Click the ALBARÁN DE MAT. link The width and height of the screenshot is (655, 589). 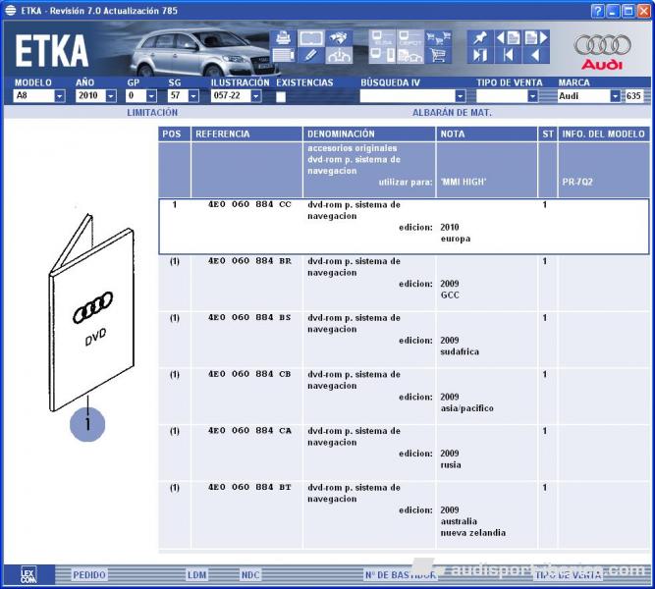coord(452,112)
